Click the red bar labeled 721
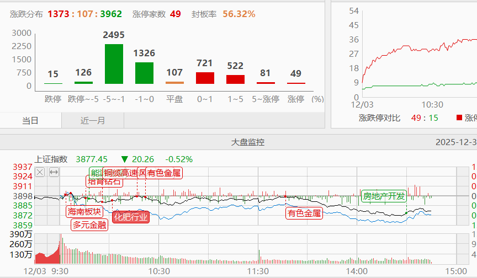The height and width of the screenshot is (278, 477). (205, 78)
